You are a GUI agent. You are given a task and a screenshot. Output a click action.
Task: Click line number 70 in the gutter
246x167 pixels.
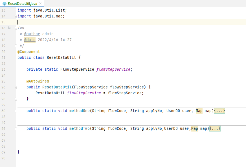coord(3,158)
